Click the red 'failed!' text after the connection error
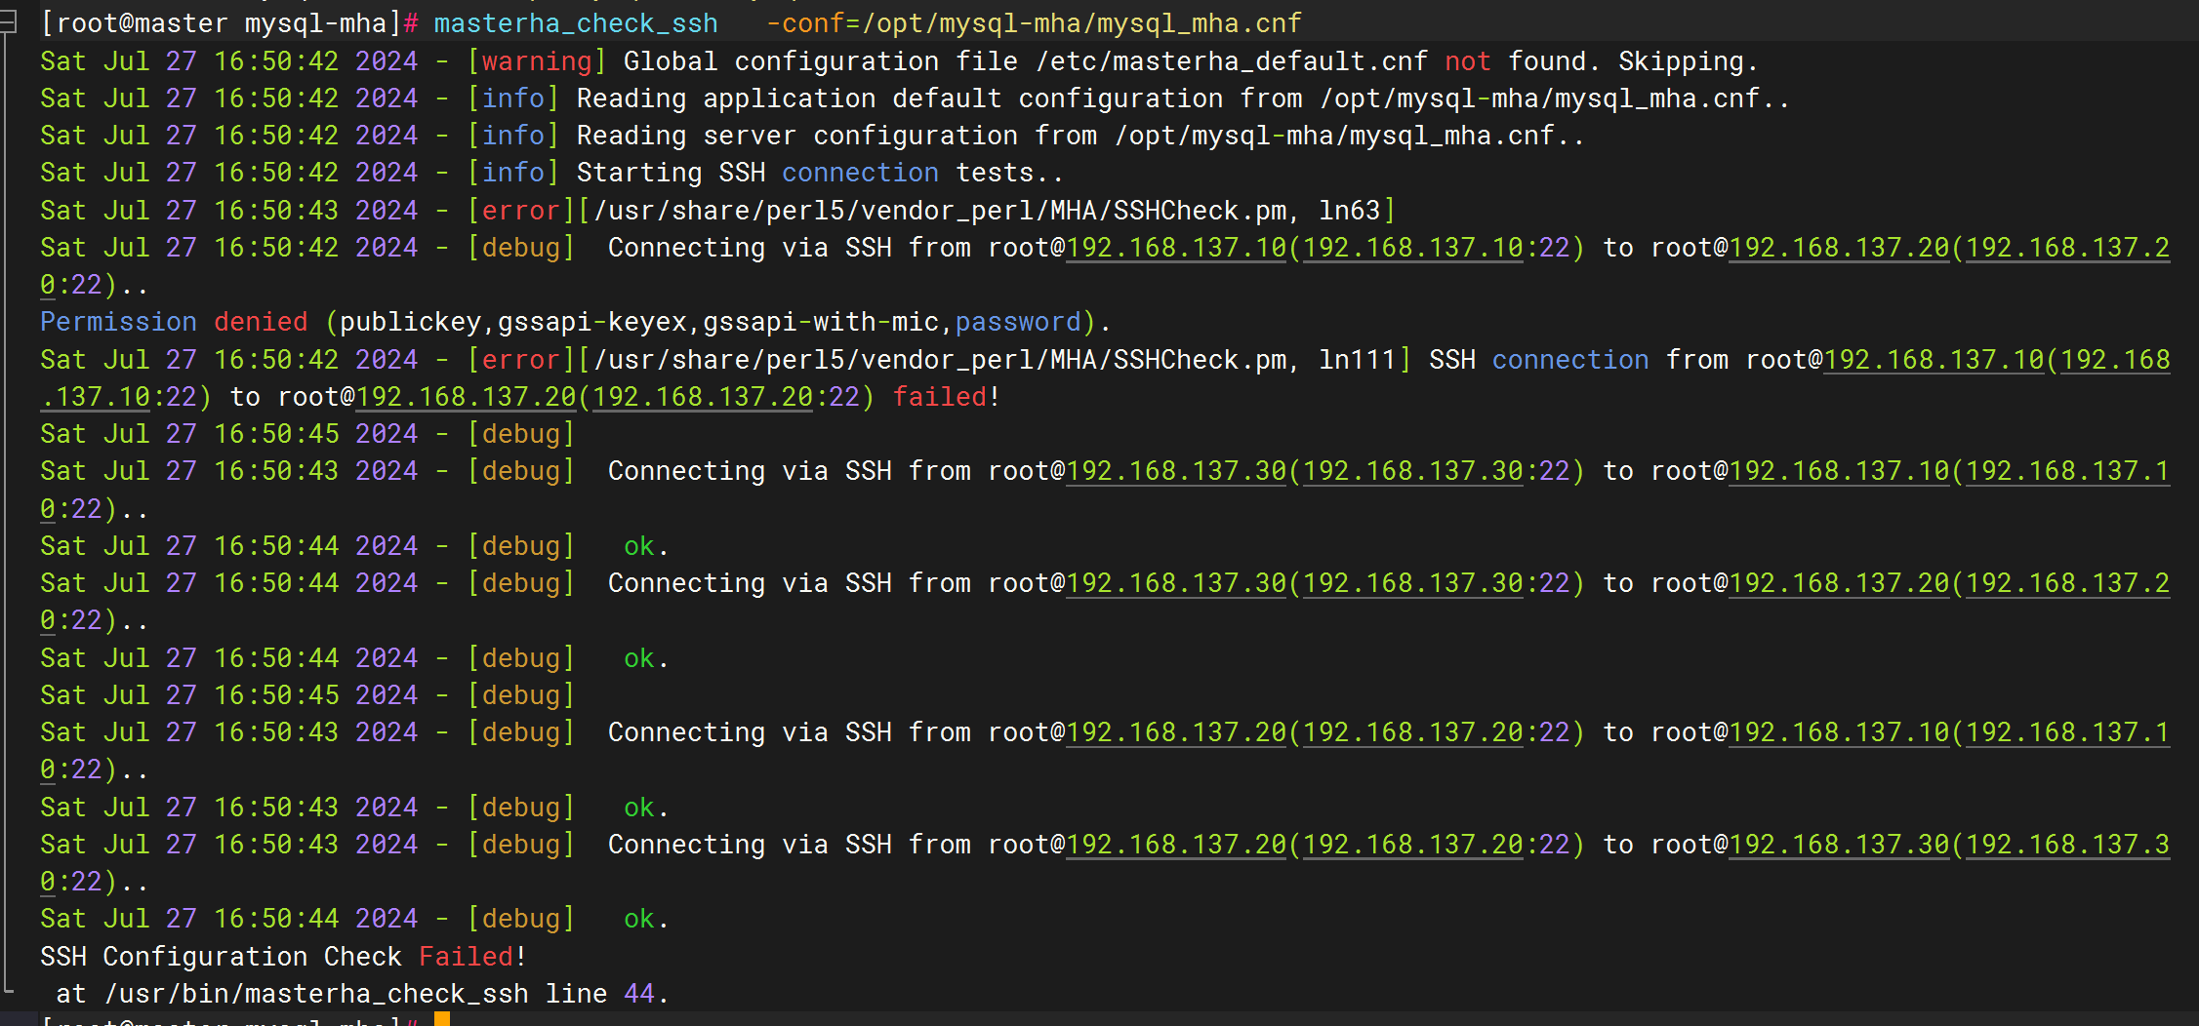The width and height of the screenshot is (2199, 1026). coord(945,397)
